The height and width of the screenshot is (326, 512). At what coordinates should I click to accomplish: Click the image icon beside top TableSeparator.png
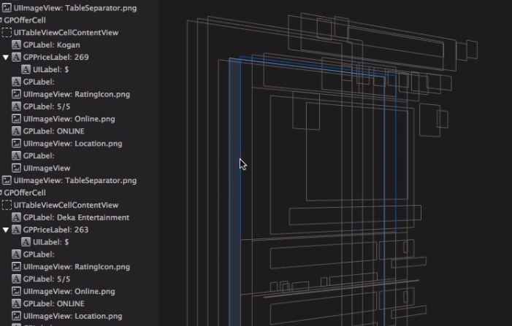(x=7, y=8)
